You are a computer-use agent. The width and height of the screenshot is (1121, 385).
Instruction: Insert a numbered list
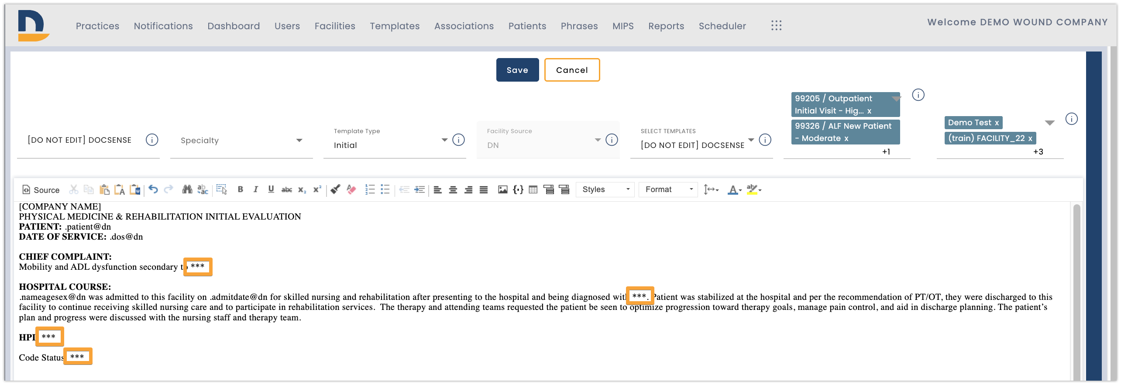[x=370, y=189]
